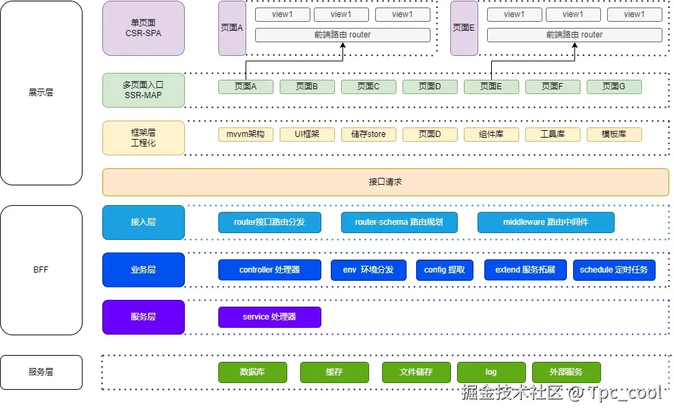Screen dimensions: 674x415
Task: Click the log progress block
Action: point(491,372)
